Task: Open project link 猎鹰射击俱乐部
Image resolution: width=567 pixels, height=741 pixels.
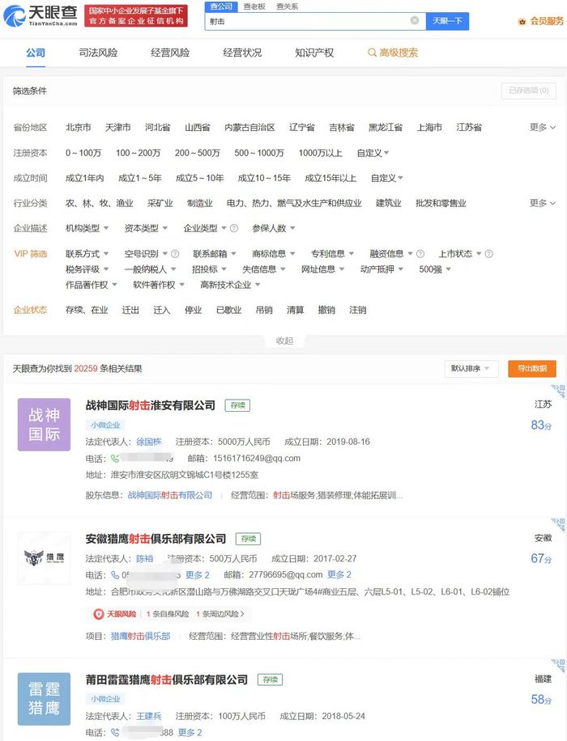Action: point(140,636)
